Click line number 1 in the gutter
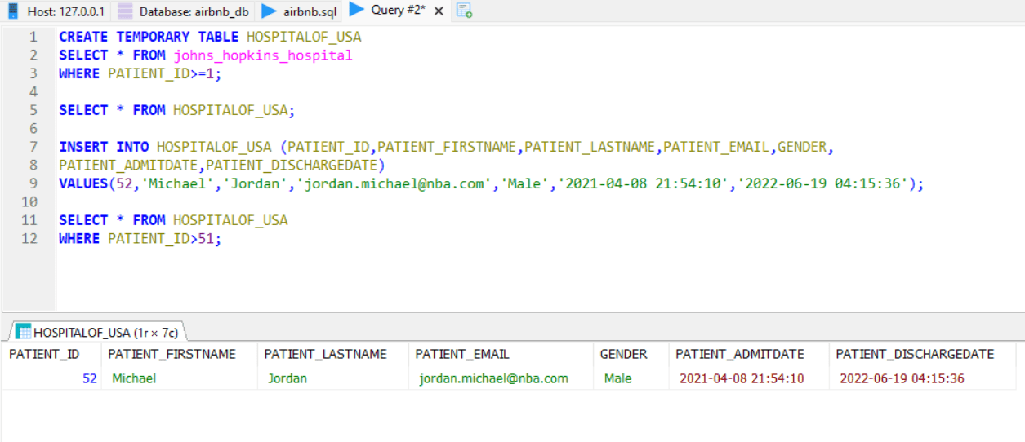 pos(33,37)
